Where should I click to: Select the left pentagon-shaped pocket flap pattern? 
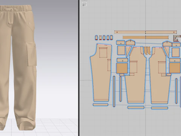click(130, 43)
